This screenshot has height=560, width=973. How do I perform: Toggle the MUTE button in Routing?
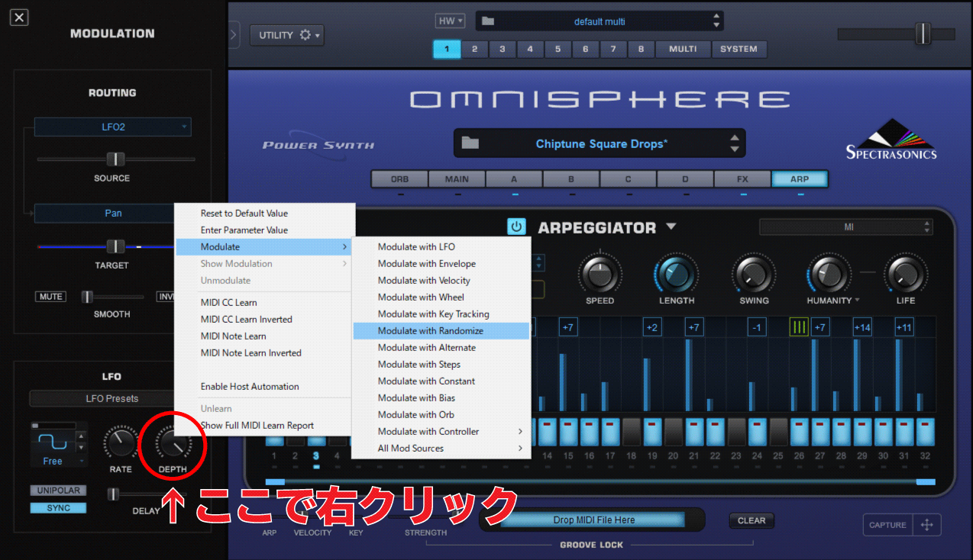(x=50, y=296)
